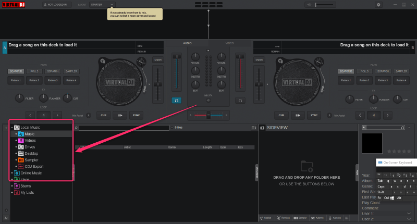Image resolution: width=417 pixels, height=224 pixels.
Task: Expand the Online Music tree node
Action: coord(12,173)
